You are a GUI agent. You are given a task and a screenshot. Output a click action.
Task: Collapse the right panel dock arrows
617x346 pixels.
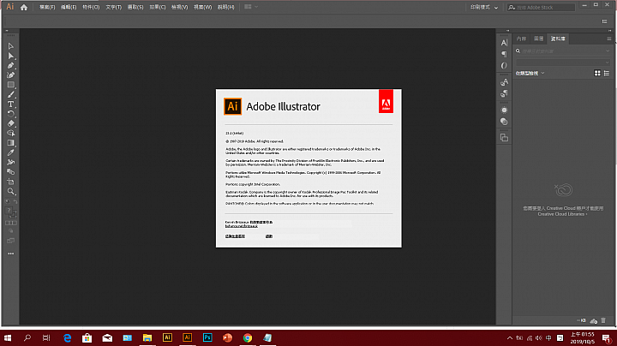tap(610, 31)
